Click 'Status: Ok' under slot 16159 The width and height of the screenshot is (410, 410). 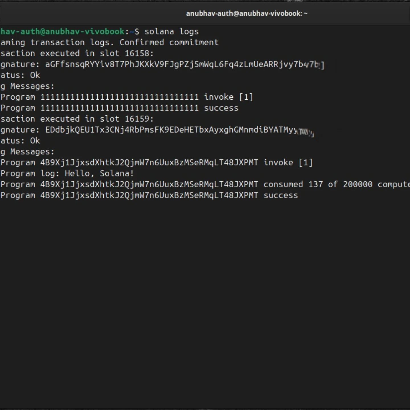point(20,141)
